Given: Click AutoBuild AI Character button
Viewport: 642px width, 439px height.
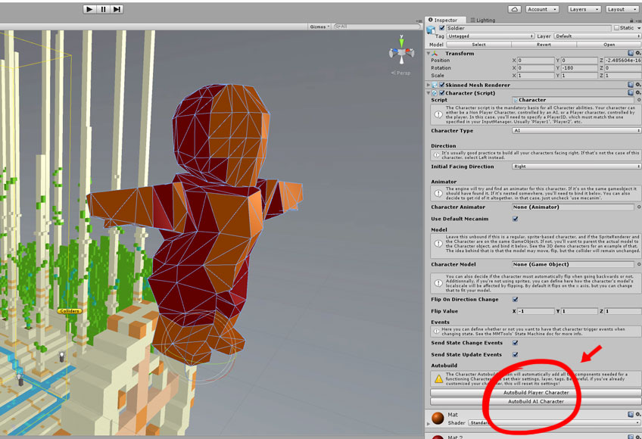Looking at the screenshot, I should tap(535, 401).
